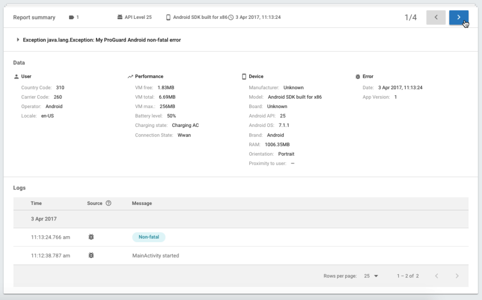Expand the Exception java.lang.Exception details
The height and width of the screenshot is (300, 482).
point(18,40)
